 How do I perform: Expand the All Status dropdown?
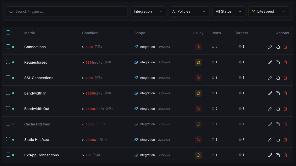pos(229,11)
